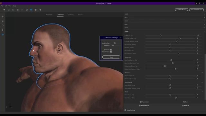206x116 pixels.
Task: Select the top tool in the left sidebar
Action: coord(3,17)
